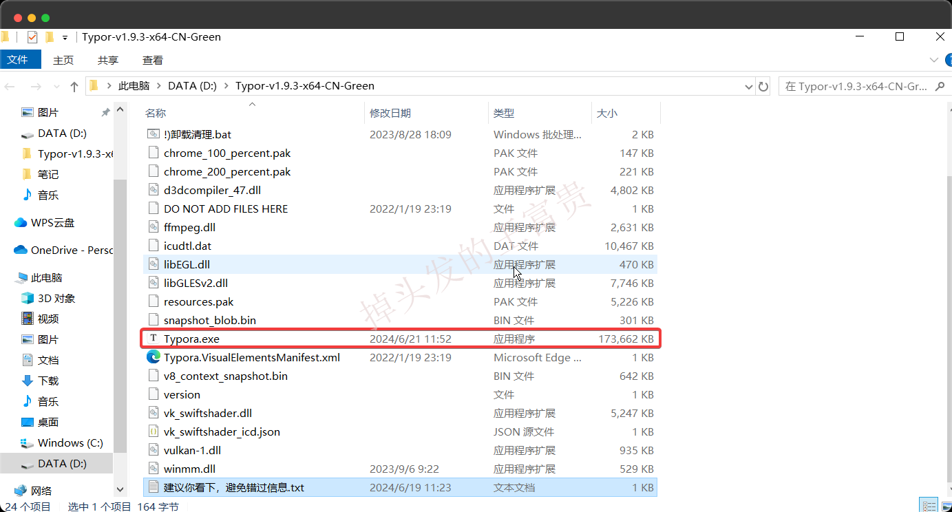Open the 共享 ribbon tab

[108, 61]
